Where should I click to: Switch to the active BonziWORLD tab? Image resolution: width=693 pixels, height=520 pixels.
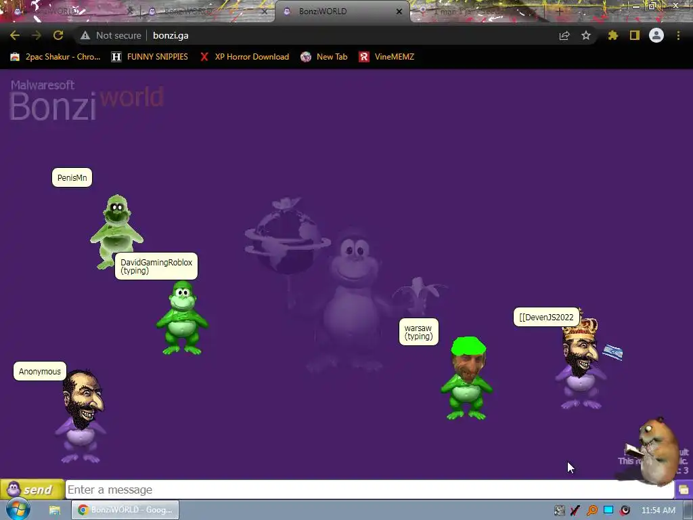point(342,12)
